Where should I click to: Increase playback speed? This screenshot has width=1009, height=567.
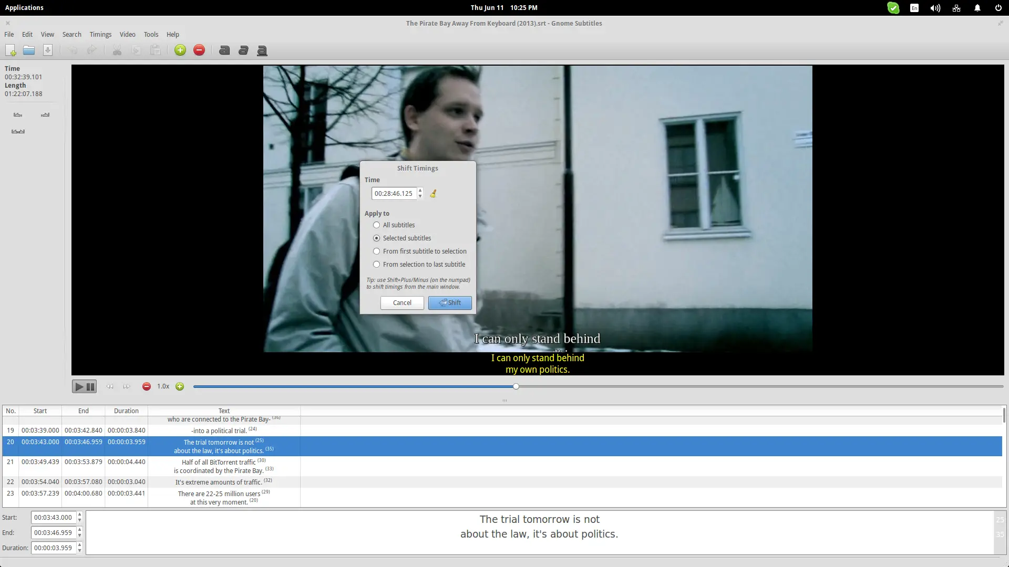(x=180, y=386)
